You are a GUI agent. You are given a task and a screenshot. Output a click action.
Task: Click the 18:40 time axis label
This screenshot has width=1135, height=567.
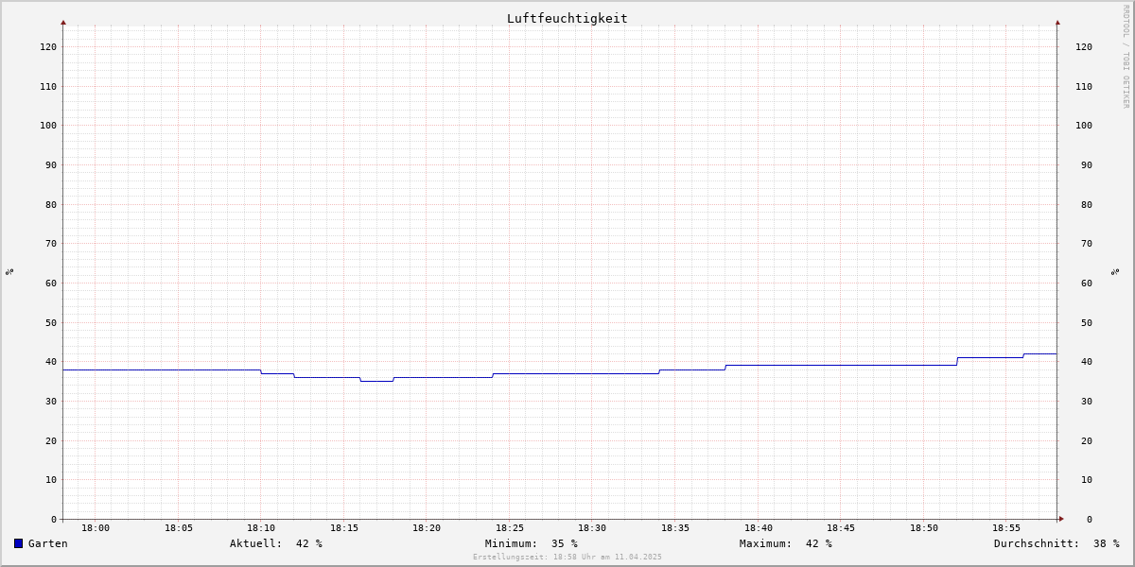[x=759, y=528]
